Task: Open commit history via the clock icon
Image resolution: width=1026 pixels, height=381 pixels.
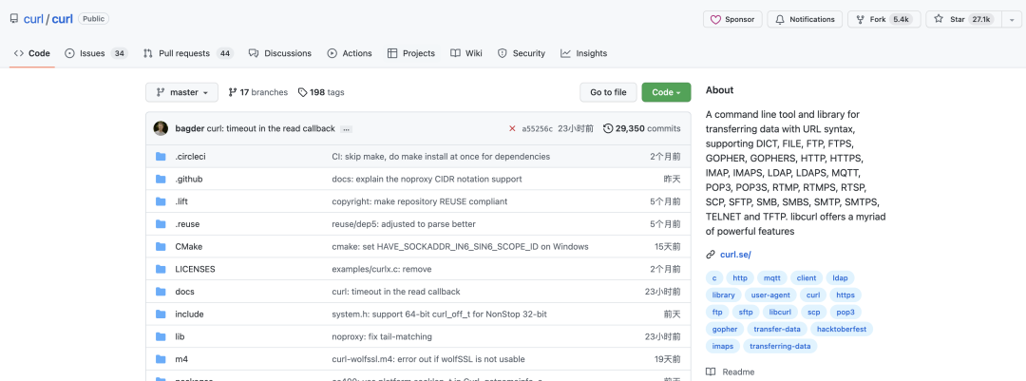Action: (x=608, y=128)
